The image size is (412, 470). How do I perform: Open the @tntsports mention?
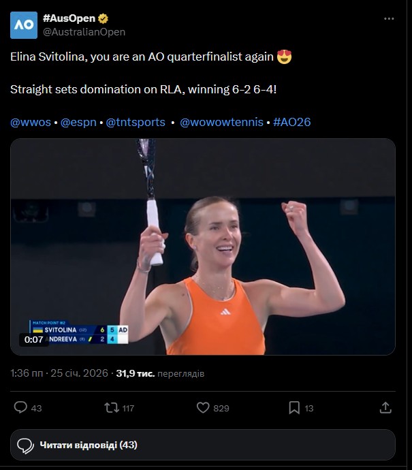pos(136,122)
